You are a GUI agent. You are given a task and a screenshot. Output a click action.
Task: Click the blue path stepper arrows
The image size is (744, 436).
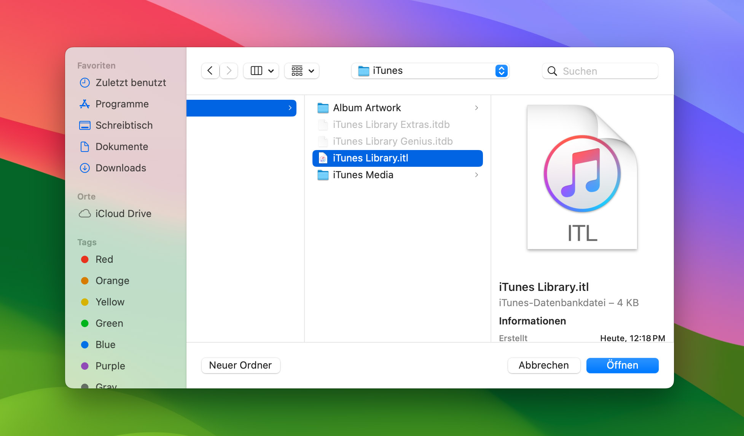[x=501, y=71]
